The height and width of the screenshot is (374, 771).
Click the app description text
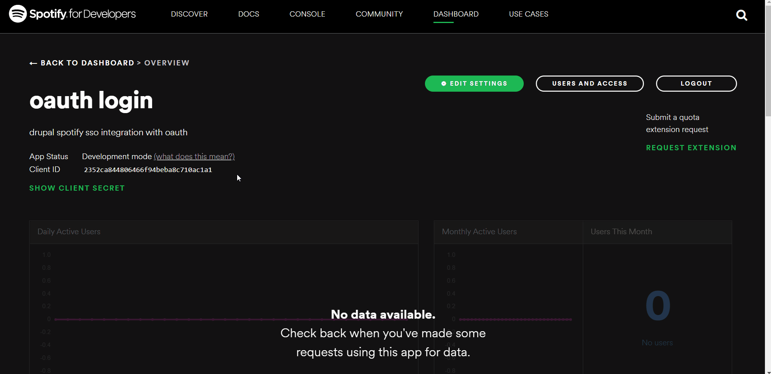tap(108, 132)
